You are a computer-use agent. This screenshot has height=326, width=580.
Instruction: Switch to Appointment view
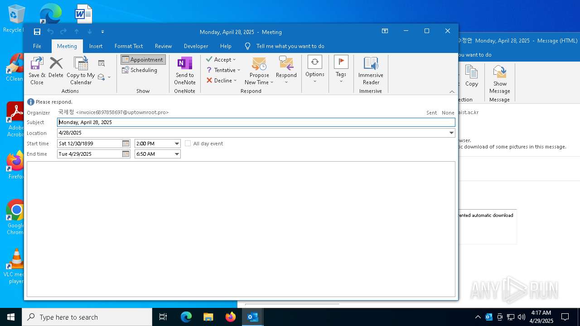click(x=143, y=60)
